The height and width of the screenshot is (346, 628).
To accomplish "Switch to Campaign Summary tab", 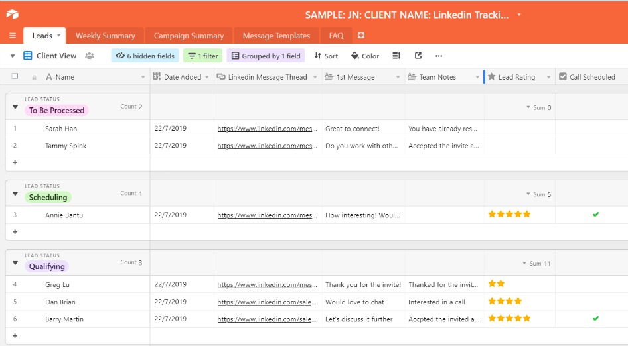I will pos(189,36).
